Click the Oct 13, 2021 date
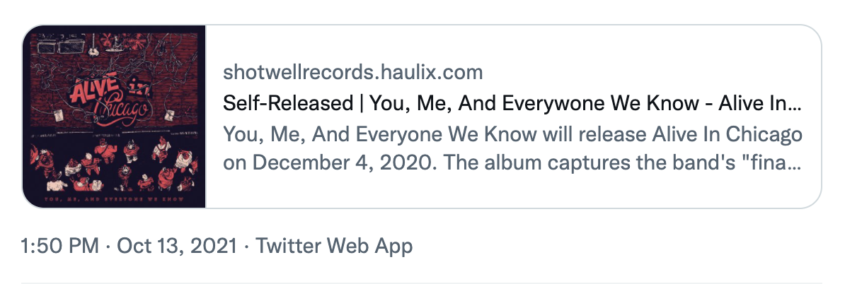Image resolution: width=845 pixels, height=284 pixels. pos(176,247)
